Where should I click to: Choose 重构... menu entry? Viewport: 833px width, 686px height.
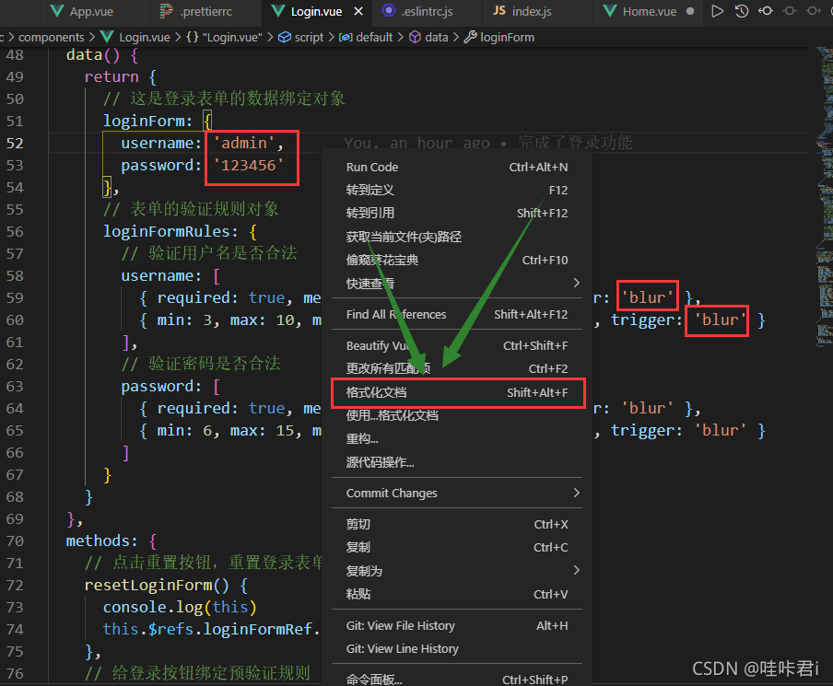pyautogui.click(x=457, y=439)
